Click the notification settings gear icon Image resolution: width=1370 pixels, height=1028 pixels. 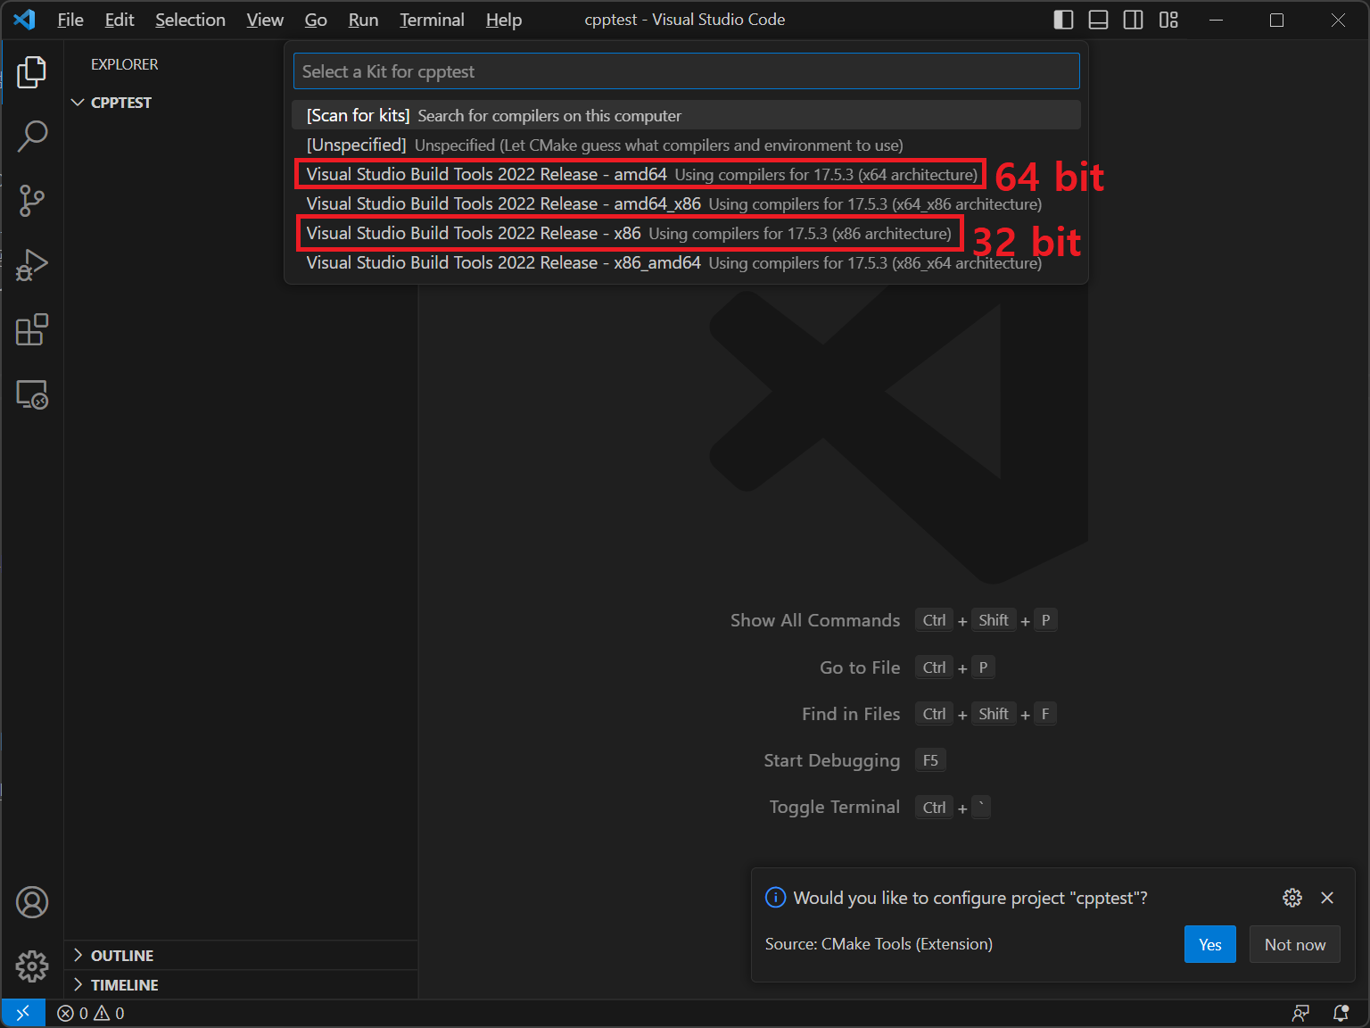click(1292, 898)
